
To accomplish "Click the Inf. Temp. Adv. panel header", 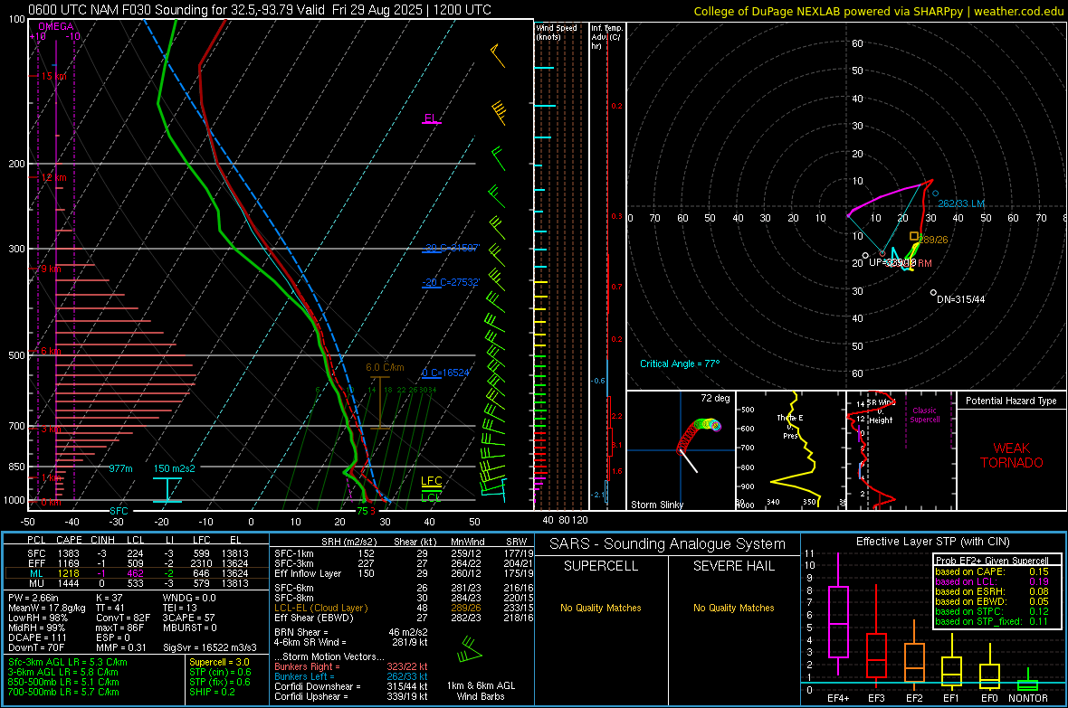I will click(x=606, y=37).
